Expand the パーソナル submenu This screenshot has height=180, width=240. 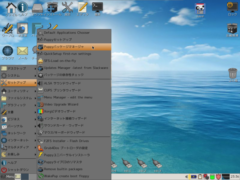click(18, 126)
